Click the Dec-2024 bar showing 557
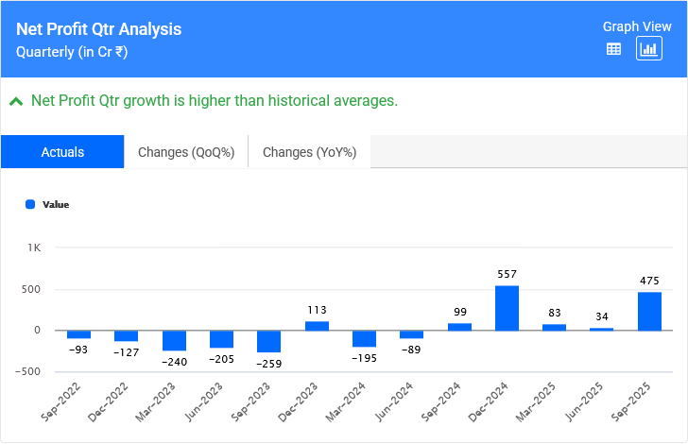 click(507, 308)
